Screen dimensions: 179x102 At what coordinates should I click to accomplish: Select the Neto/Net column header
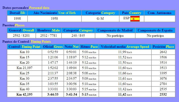click(72, 47)
